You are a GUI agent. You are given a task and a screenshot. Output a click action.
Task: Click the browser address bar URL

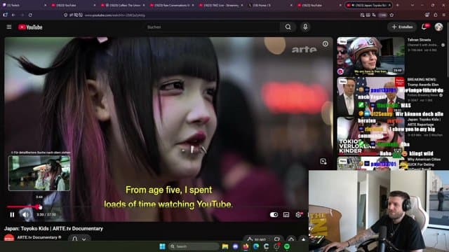coord(115,15)
